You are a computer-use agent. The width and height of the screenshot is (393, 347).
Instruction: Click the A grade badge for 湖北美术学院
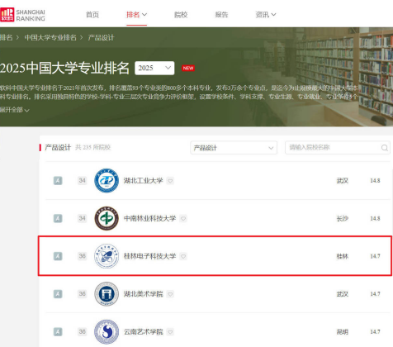58,294
